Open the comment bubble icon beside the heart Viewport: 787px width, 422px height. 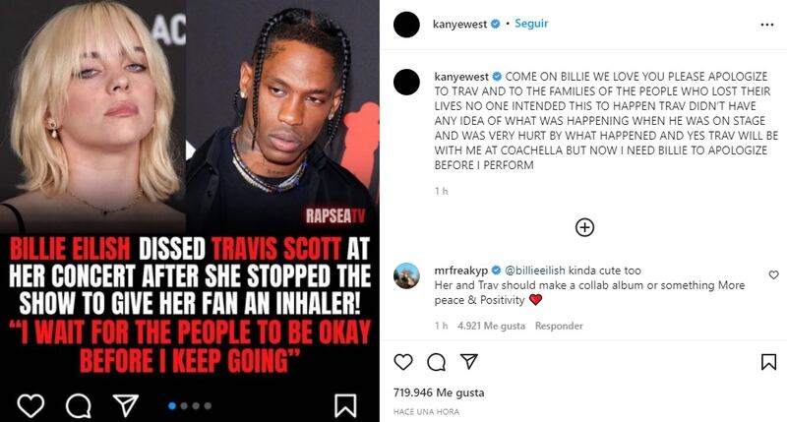pyautogui.click(x=436, y=362)
